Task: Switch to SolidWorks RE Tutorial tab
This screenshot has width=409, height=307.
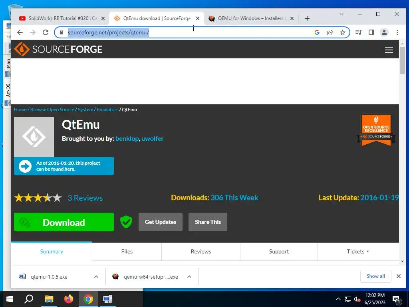Action: tap(62, 18)
